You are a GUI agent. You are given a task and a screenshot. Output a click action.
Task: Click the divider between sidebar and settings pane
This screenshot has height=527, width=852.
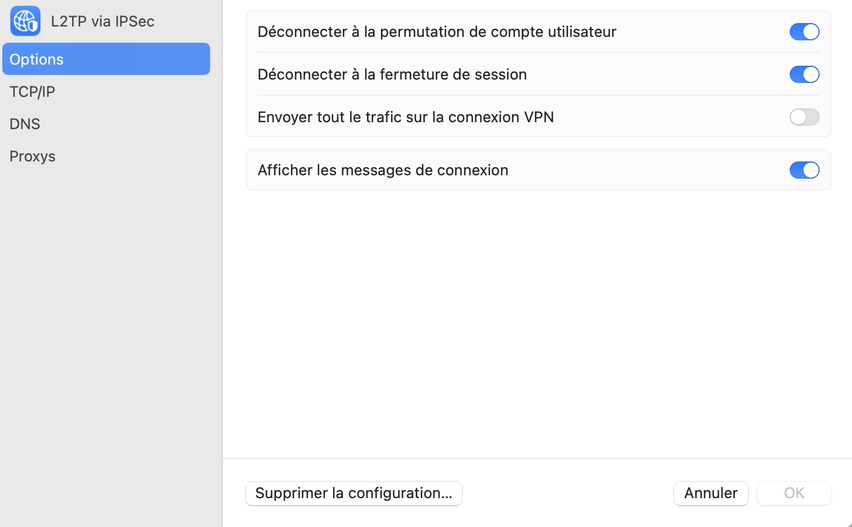[222, 263]
